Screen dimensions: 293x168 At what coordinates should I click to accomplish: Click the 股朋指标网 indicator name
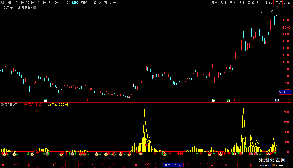coord(12,105)
